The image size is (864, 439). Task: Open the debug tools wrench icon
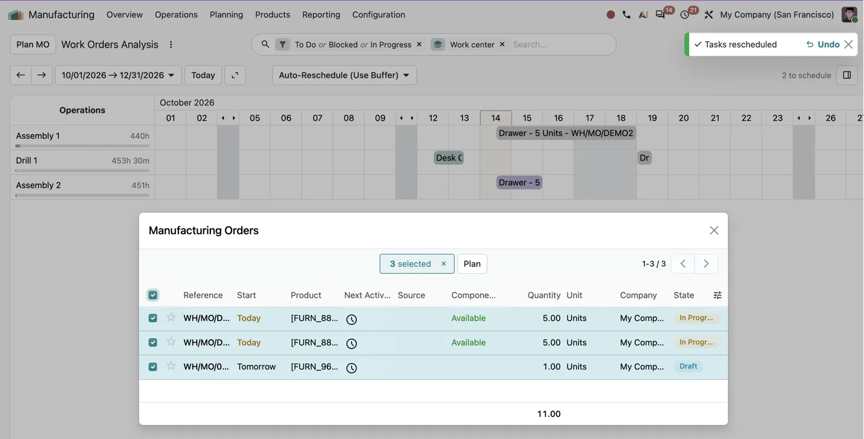pyautogui.click(x=708, y=14)
